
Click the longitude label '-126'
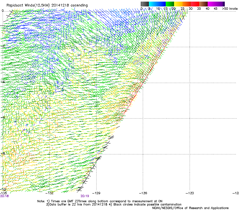[143, 193]
